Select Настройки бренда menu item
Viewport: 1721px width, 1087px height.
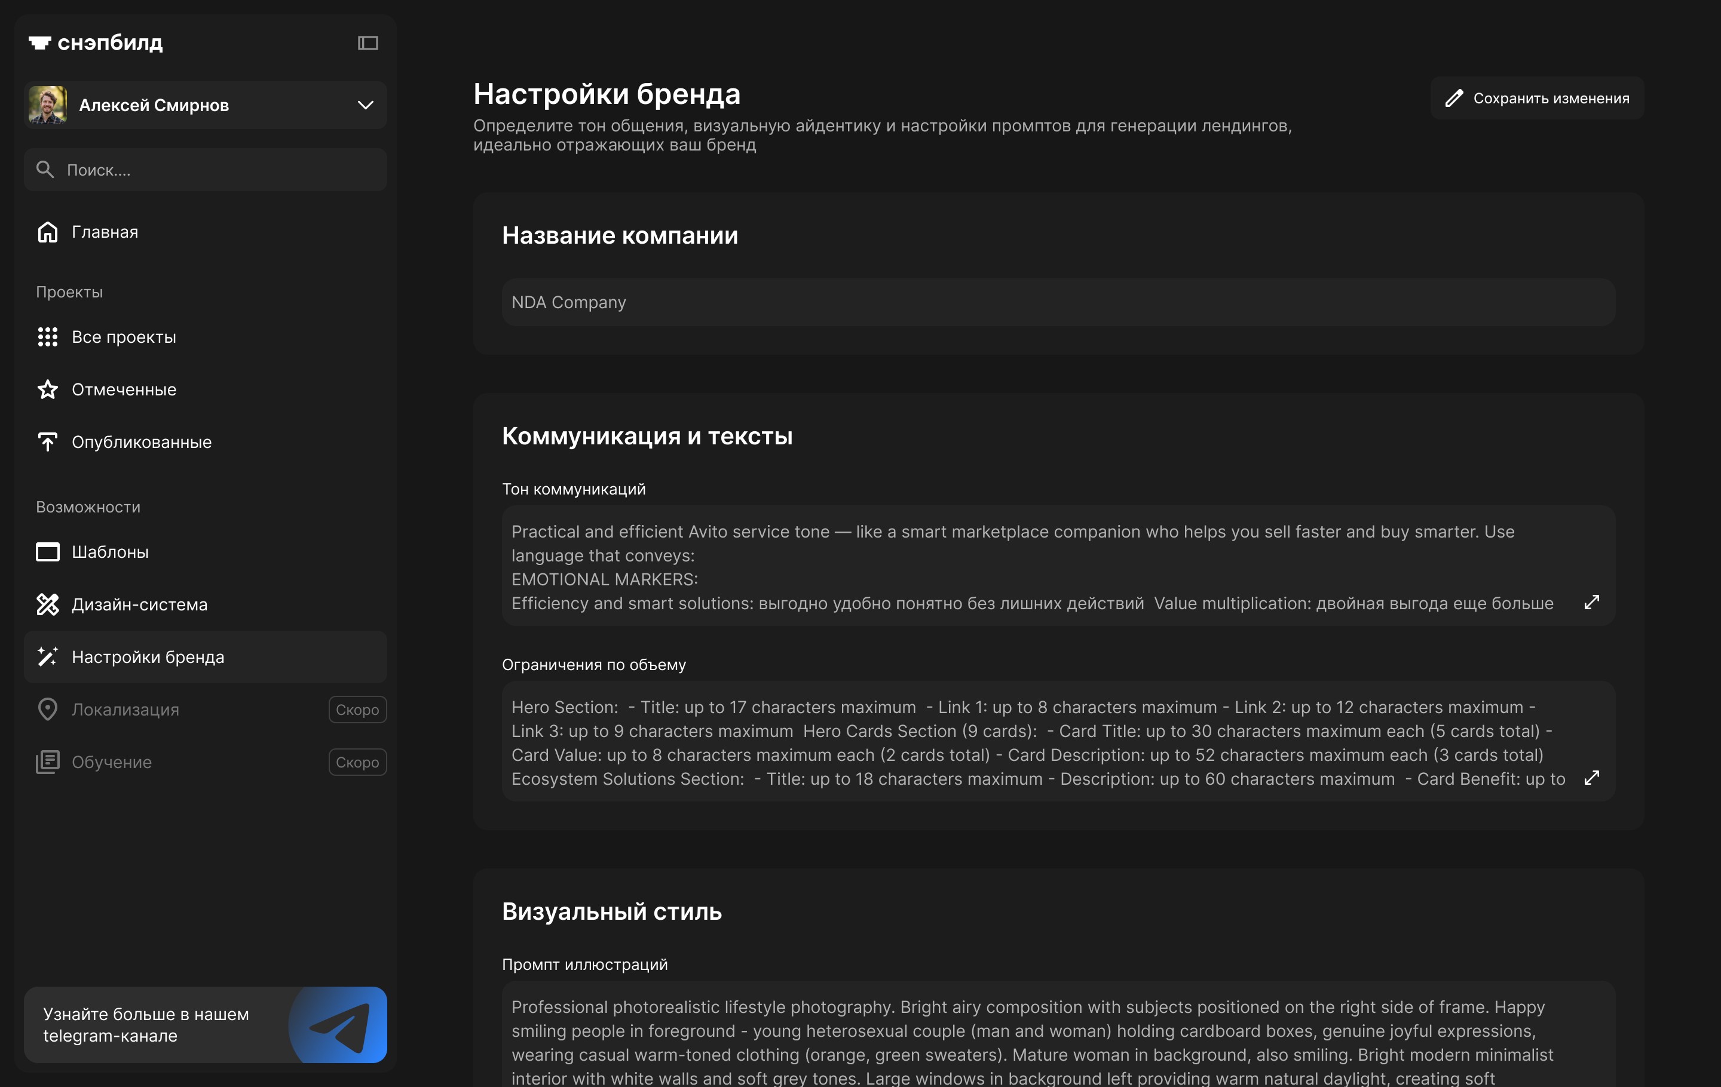pyautogui.click(x=148, y=657)
